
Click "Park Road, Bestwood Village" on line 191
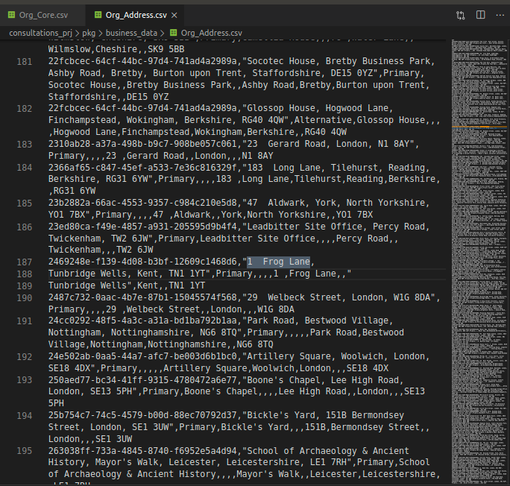(318, 321)
